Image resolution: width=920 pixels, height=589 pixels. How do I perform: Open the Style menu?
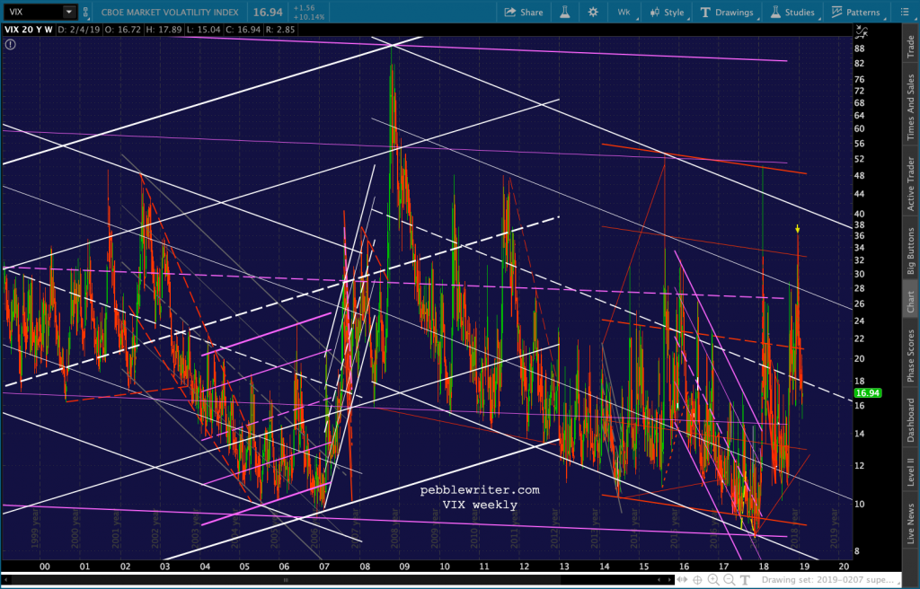click(x=663, y=13)
